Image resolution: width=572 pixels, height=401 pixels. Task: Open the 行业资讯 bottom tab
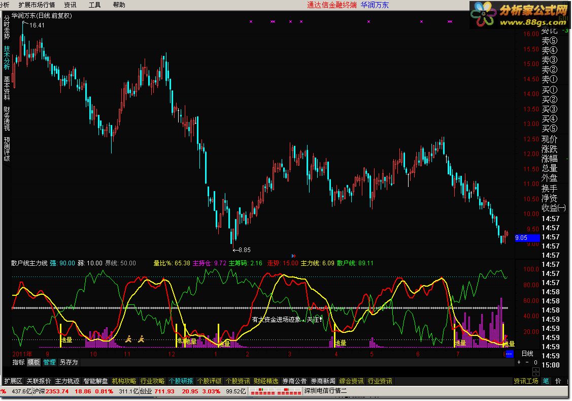(380, 381)
